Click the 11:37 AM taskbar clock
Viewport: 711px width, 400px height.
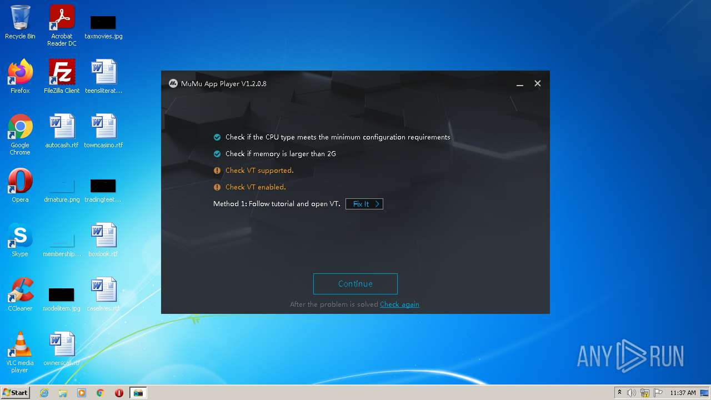click(x=683, y=393)
